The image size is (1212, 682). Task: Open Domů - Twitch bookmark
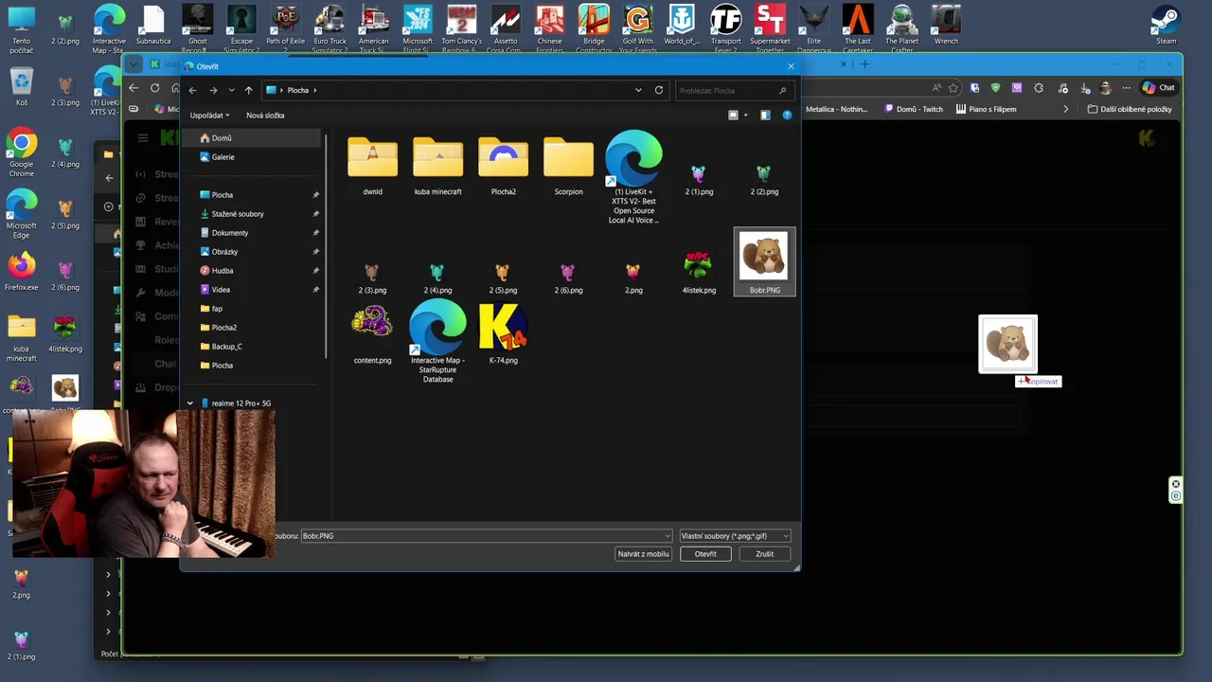(914, 109)
